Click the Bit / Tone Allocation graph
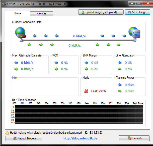The width and height of the screenshot is (153, 146). (79, 114)
